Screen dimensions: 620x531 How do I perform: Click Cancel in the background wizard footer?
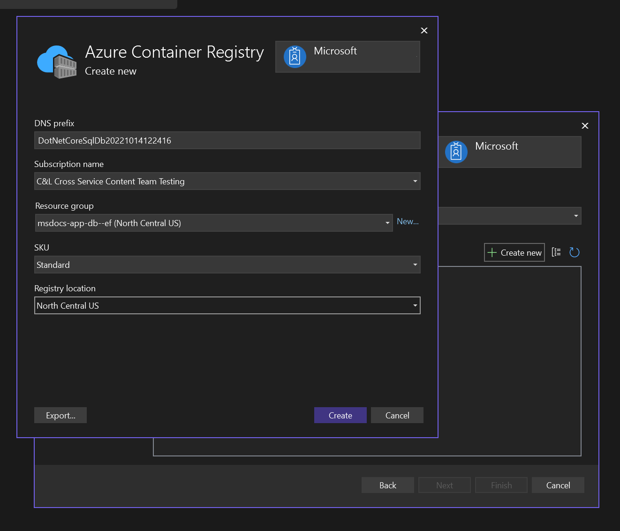pyautogui.click(x=558, y=485)
